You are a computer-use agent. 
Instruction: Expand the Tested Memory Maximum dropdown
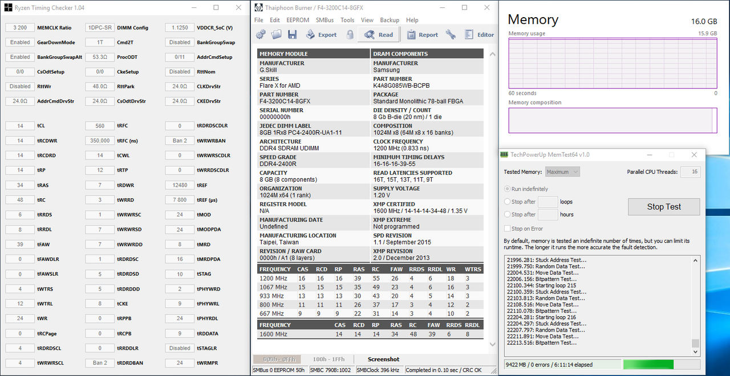pos(562,171)
